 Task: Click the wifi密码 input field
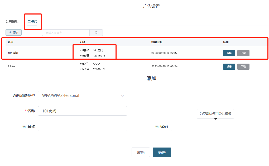(x=214, y=126)
